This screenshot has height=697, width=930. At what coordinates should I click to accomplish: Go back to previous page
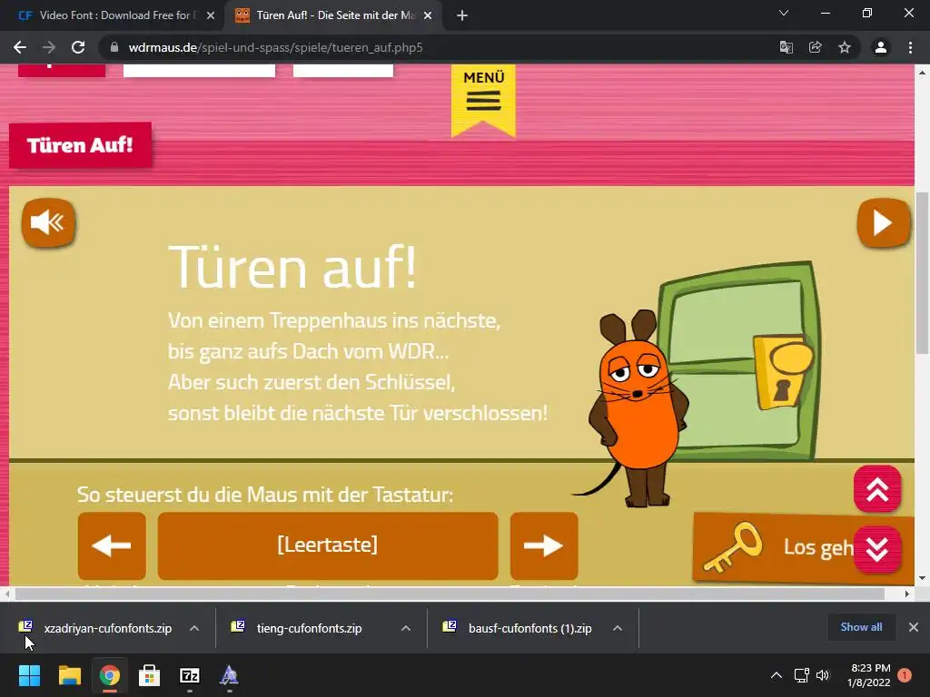[x=20, y=47]
